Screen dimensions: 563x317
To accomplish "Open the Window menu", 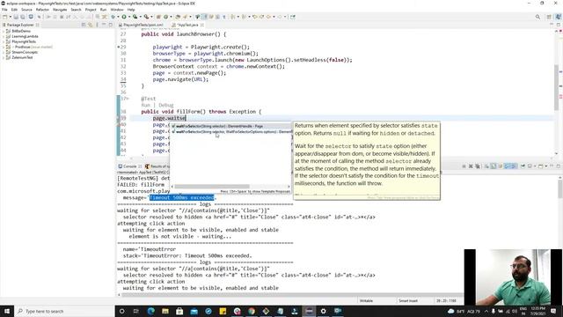I will tap(117, 10).
